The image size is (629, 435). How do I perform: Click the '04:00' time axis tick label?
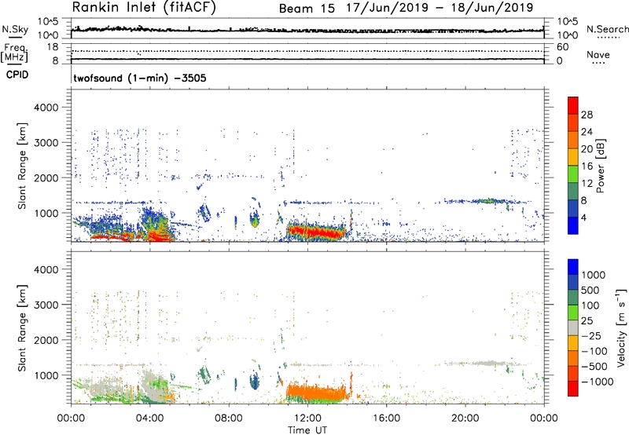(x=150, y=419)
